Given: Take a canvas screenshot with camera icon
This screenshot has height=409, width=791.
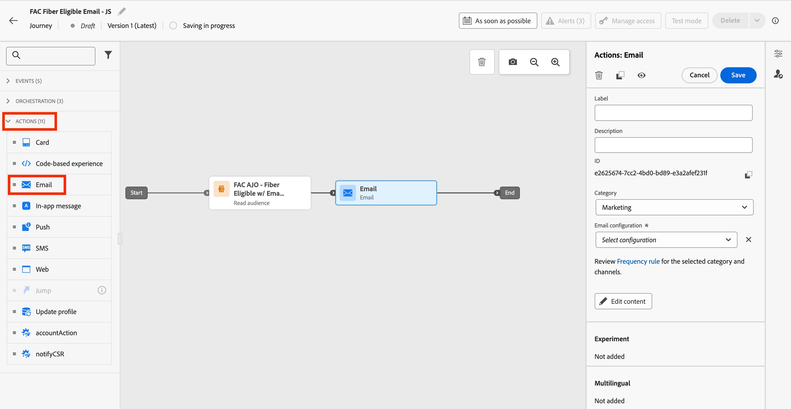Looking at the screenshot, I should point(513,62).
